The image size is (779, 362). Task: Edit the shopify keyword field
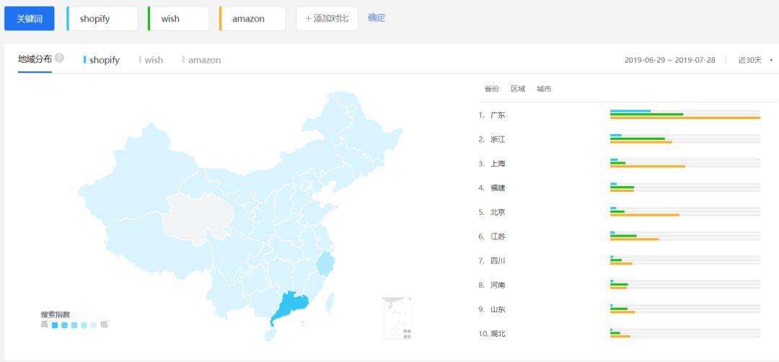pyautogui.click(x=102, y=19)
